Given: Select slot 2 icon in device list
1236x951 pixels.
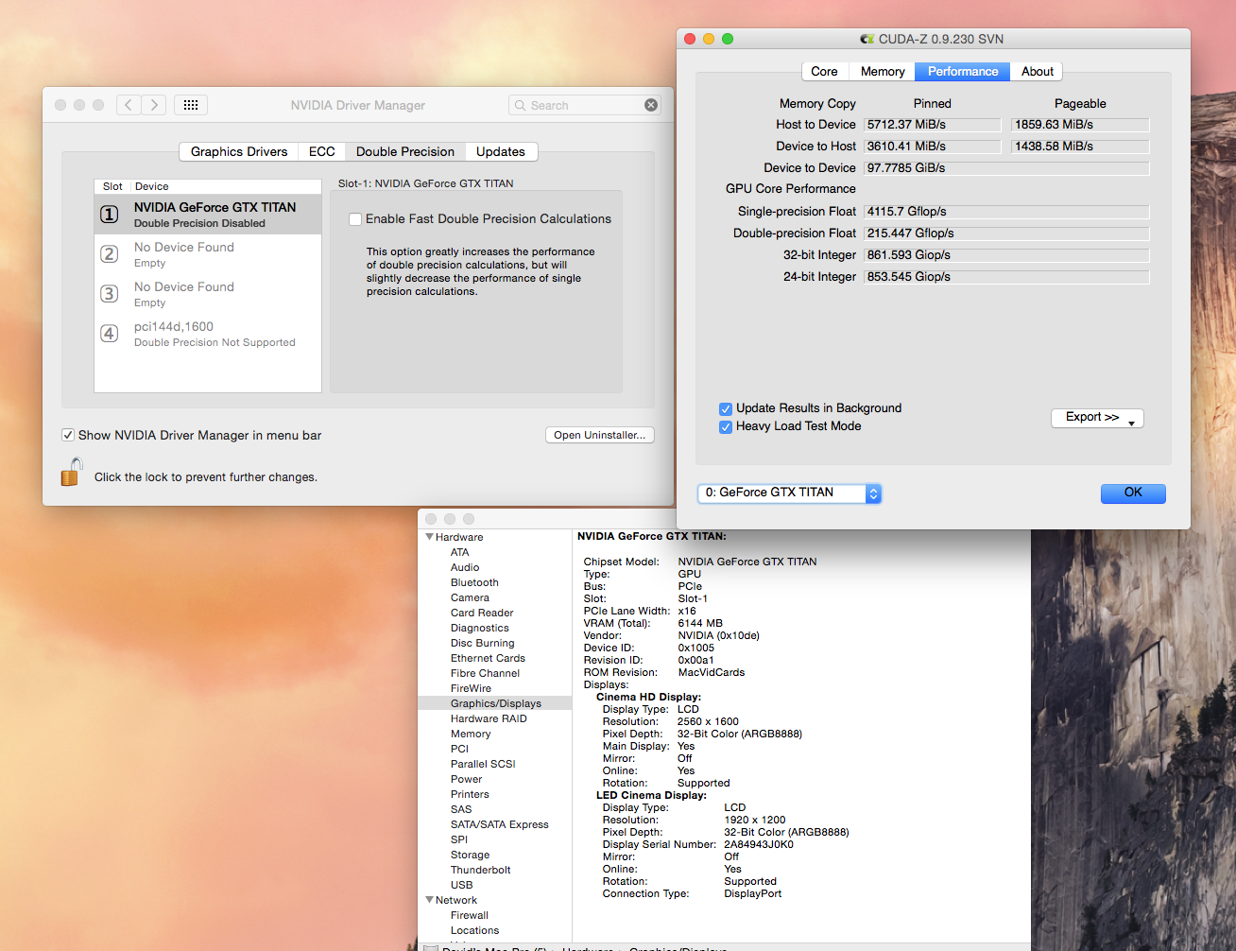Looking at the screenshot, I should [110, 254].
